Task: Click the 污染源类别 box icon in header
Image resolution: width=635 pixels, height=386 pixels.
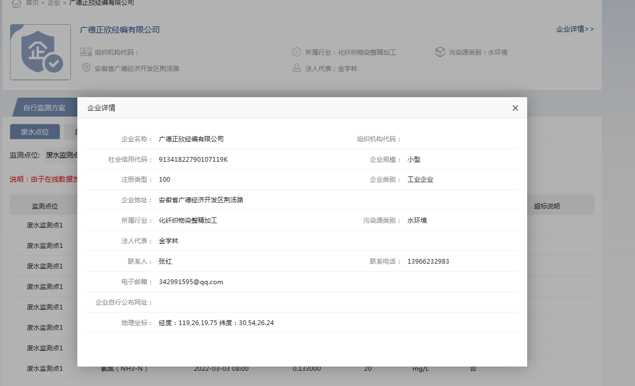Action: point(440,52)
